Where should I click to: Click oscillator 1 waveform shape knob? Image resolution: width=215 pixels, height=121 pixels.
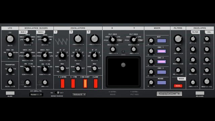62,68
